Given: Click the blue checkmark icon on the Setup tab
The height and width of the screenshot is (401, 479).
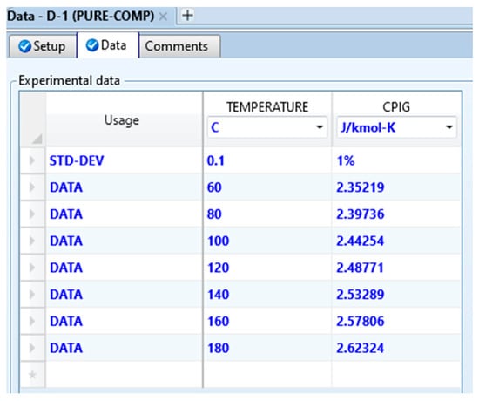Looking at the screenshot, I should pos(24,46).
